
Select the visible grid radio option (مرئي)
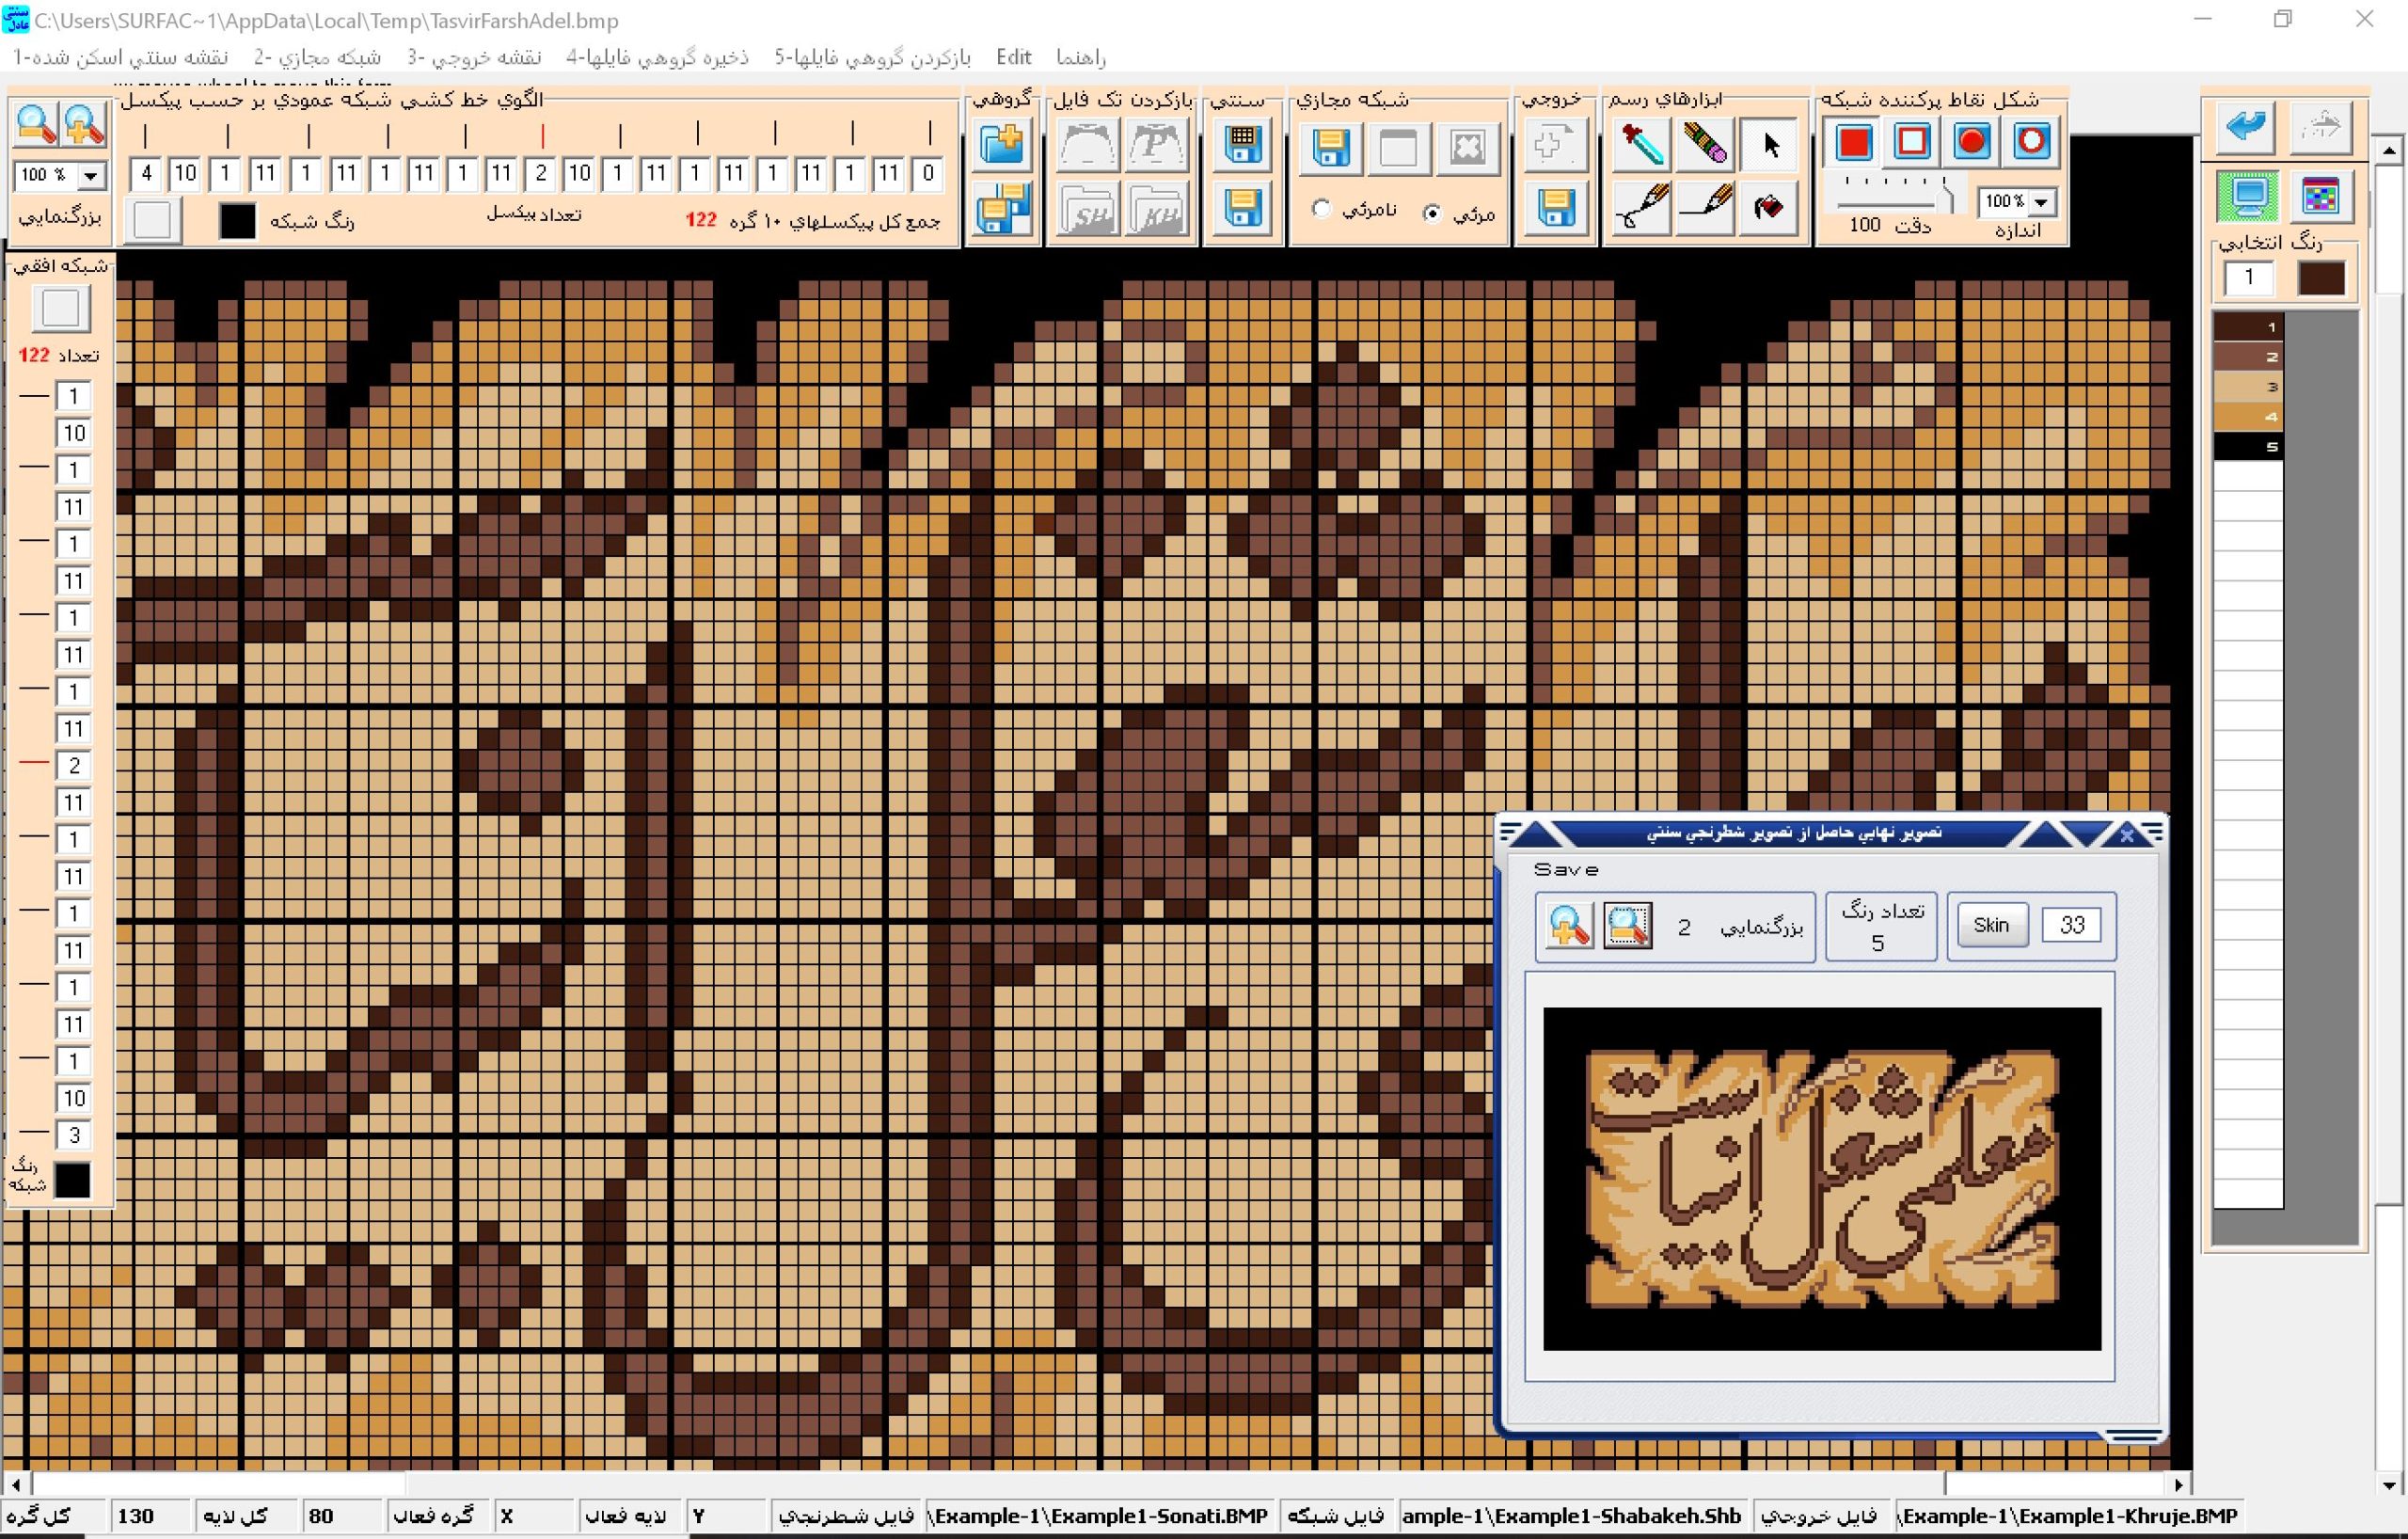click(x=1433, y=212)
